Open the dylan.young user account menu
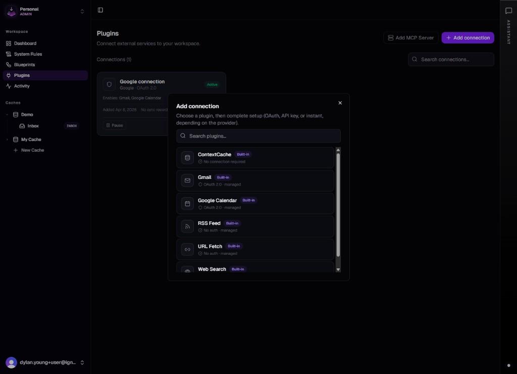The height and width of the screenshot is (374, 517). (44, 362)
